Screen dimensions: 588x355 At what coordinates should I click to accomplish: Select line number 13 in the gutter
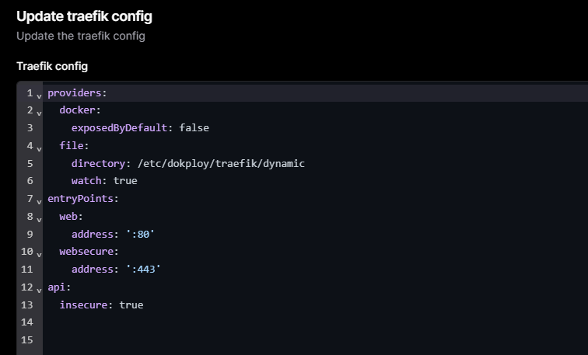coord(27,305)
